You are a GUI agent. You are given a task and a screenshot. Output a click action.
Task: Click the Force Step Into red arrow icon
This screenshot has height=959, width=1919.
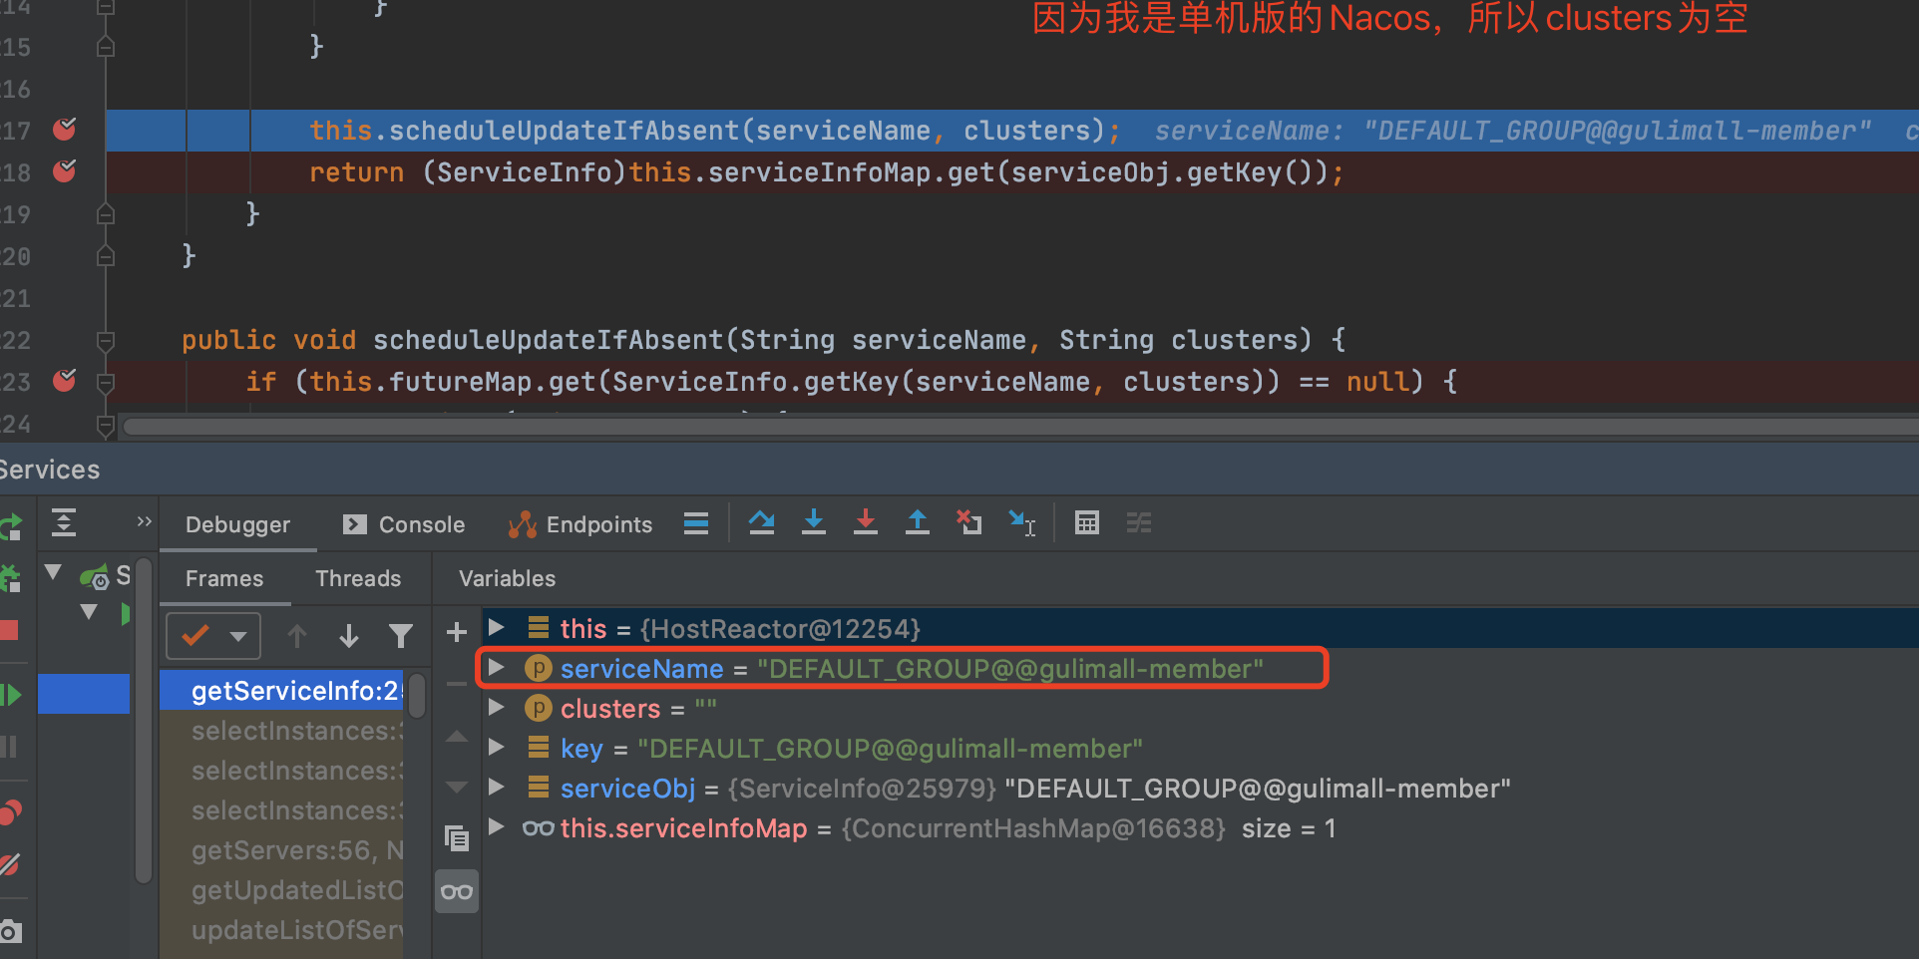coord(866,522)
